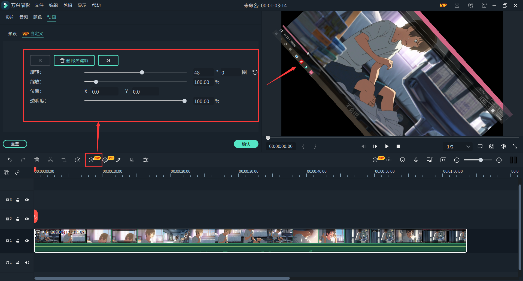523x281 pixels.
Task: Open the voiceover microphone tool
Action: pos(416,160)
